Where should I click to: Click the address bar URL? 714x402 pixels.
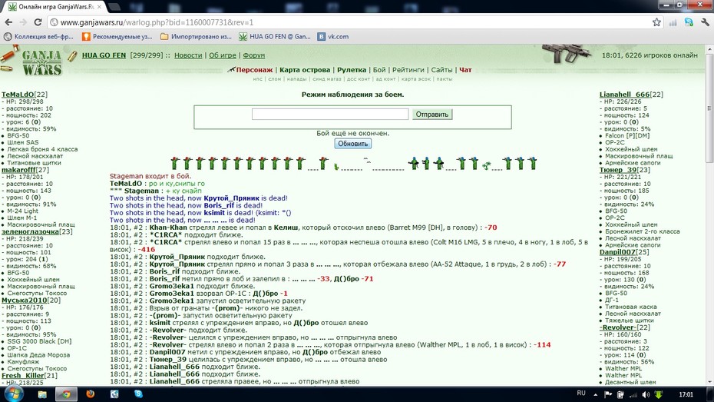tap(157, 22)
